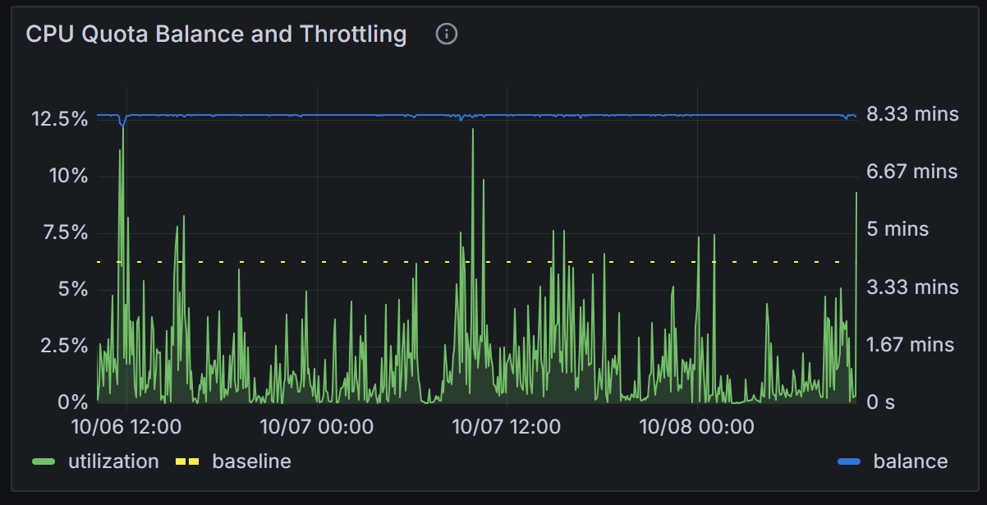The height and width of the screenshot is (505, 987).
Task: Click the 10% left axis label
Action: (x=69, y=176)
